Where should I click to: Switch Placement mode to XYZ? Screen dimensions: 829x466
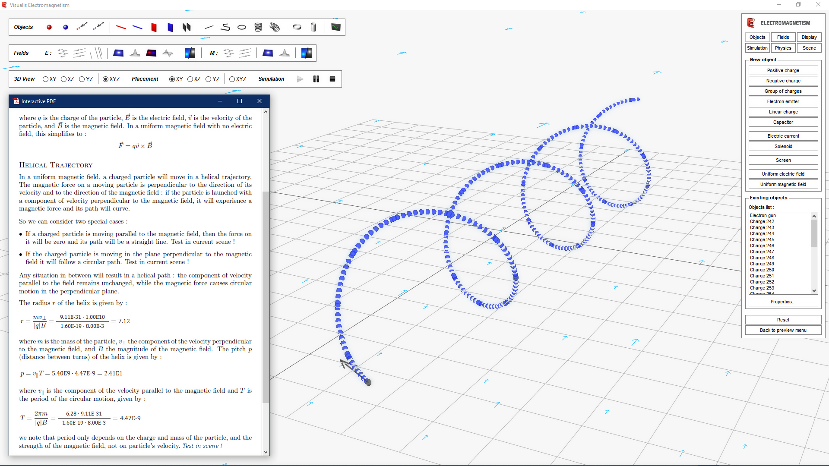pyautogui.click(x=231, y=79)
